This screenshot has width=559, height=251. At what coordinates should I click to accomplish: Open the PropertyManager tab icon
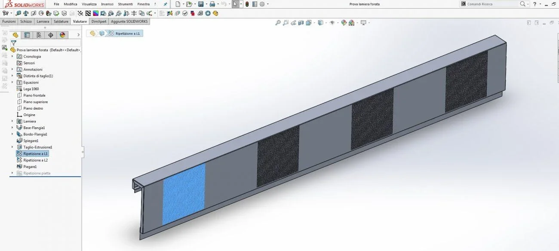27,35
